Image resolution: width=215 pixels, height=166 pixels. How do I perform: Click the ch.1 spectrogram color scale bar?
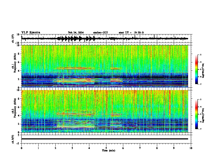pyautogui.click(x=196, y=69)
